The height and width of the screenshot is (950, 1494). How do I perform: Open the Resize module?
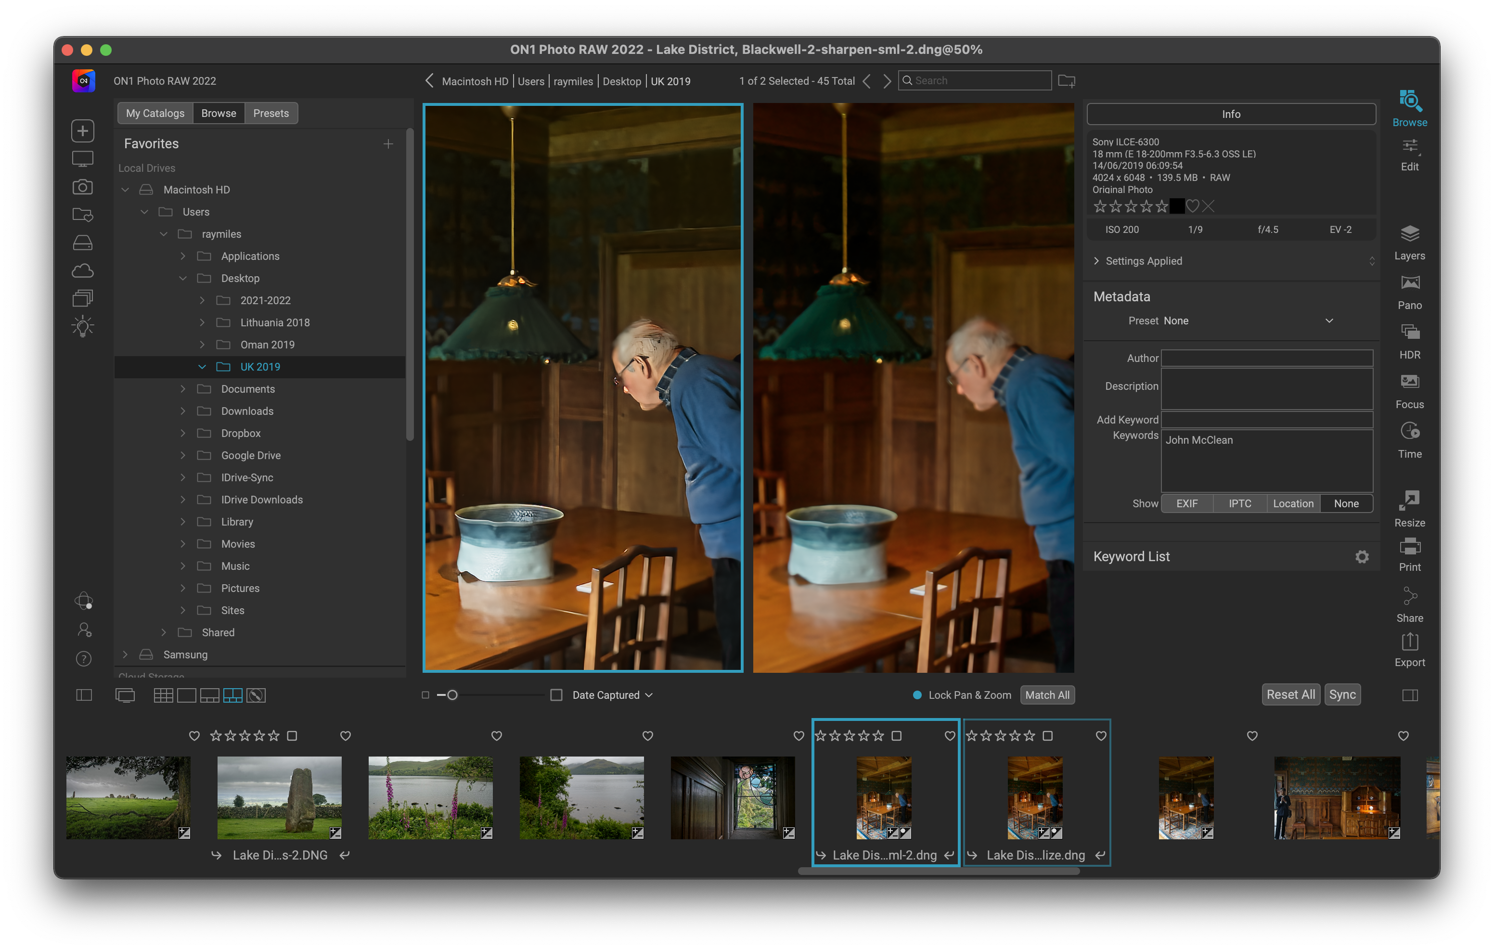point(1409,501)
